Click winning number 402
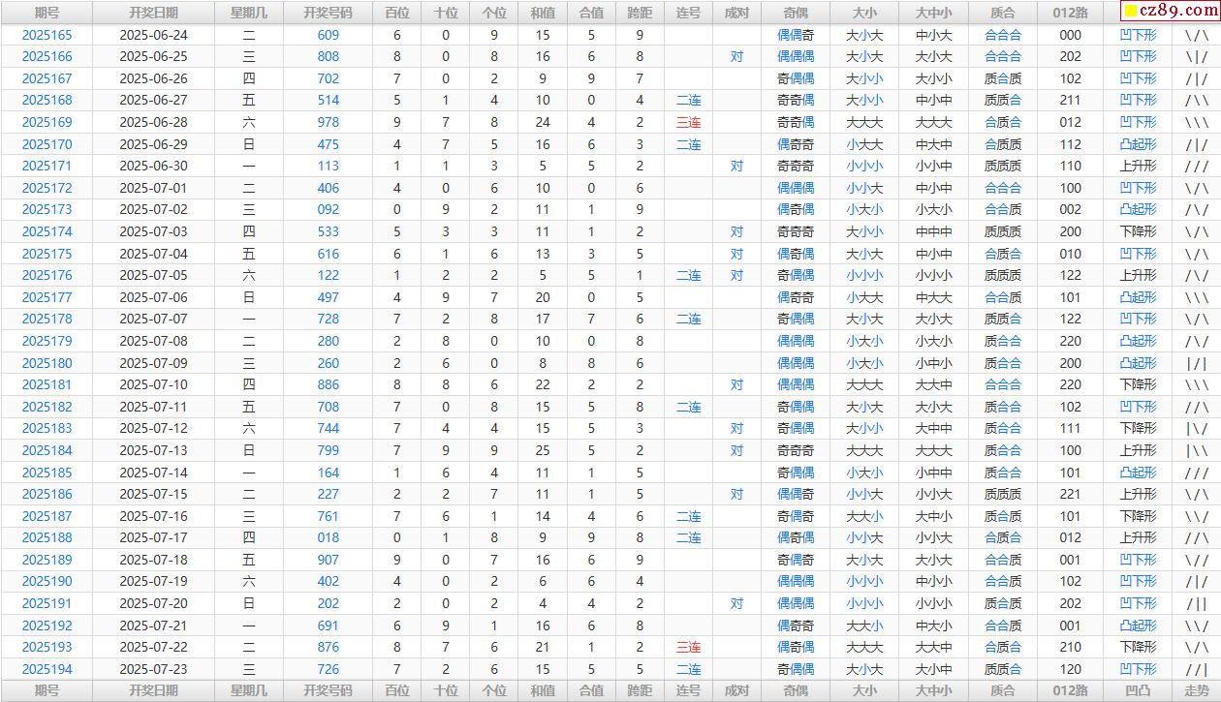This screenshot has width=1221, height=702. tap(329, 581)
